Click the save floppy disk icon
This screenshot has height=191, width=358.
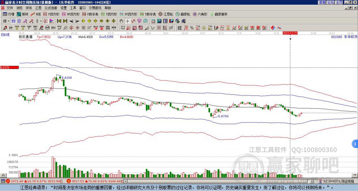coord(171,21)
